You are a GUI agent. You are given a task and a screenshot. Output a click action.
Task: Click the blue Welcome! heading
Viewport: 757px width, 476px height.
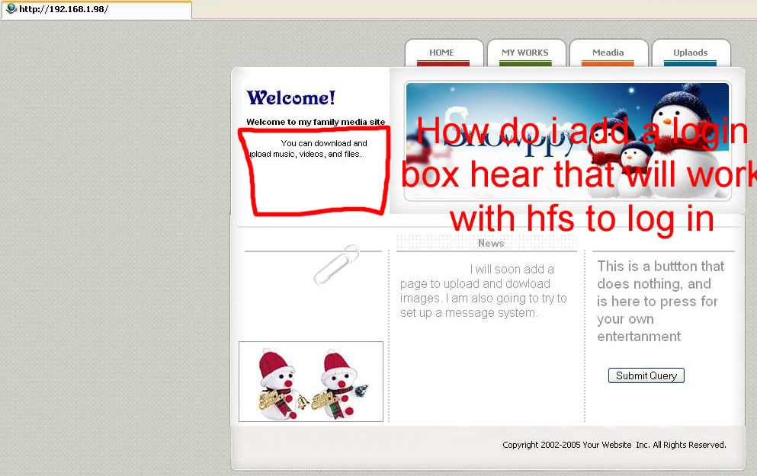coord(290,98)
